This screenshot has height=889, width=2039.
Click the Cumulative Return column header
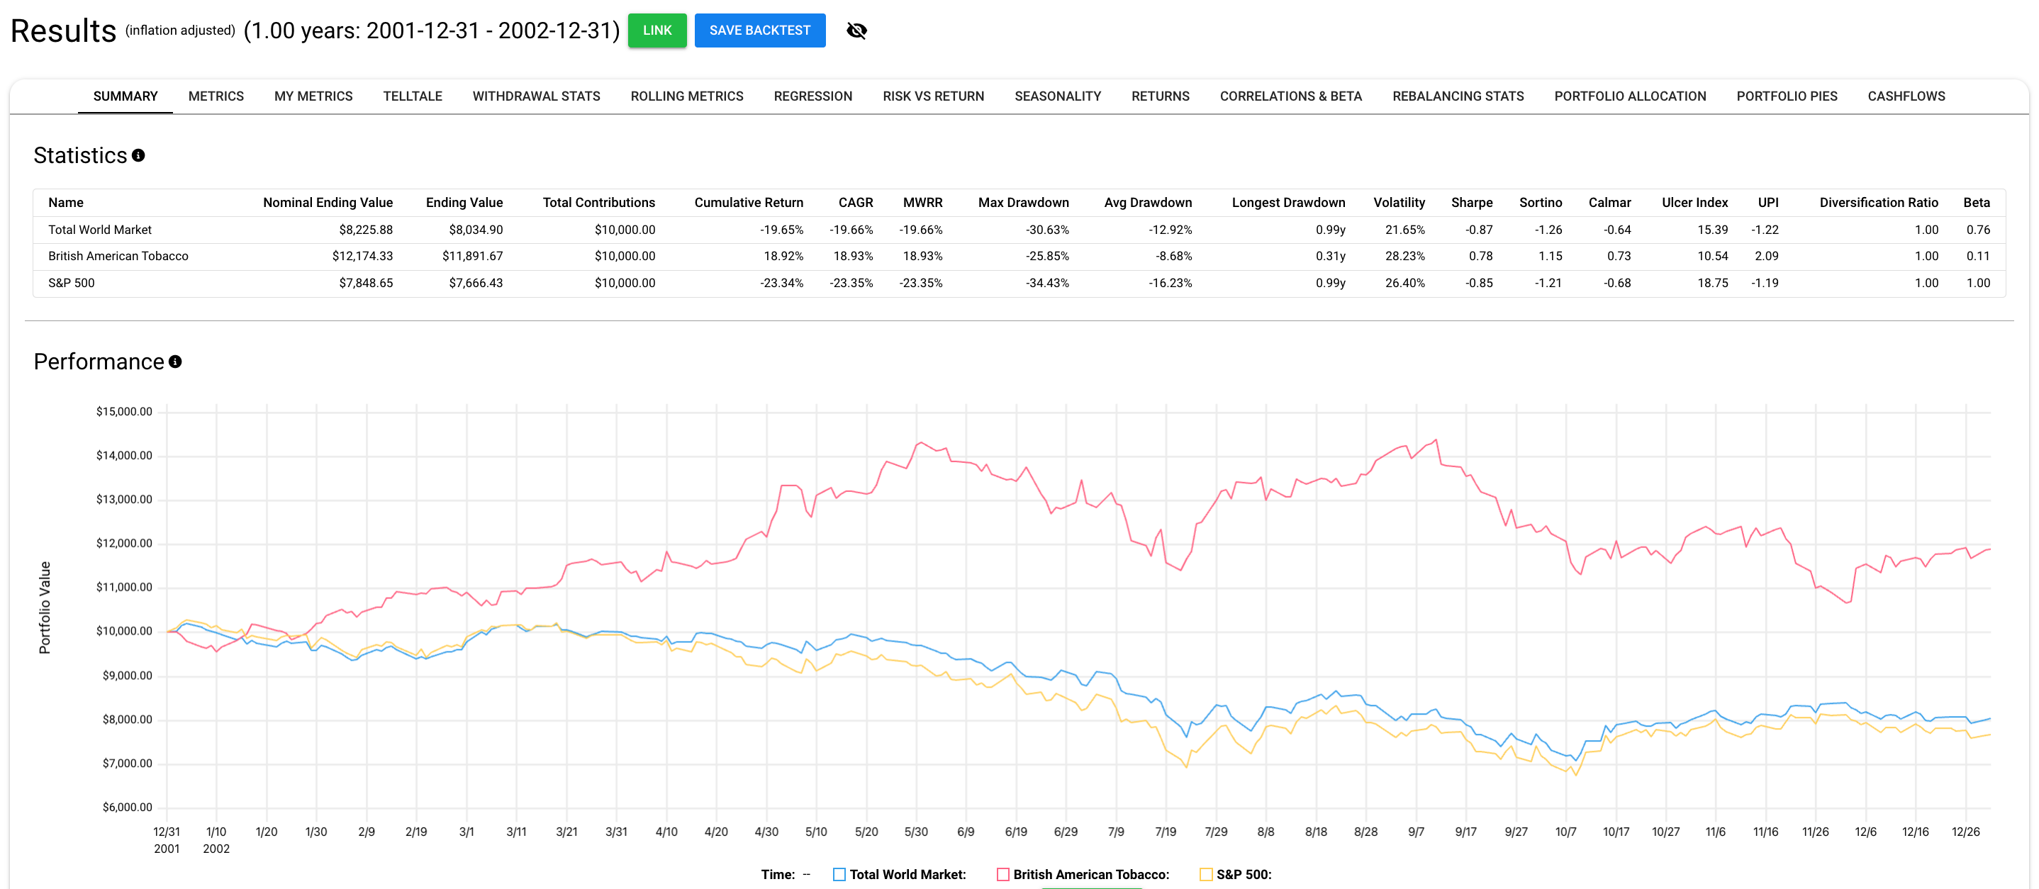(x=748, y=203)
